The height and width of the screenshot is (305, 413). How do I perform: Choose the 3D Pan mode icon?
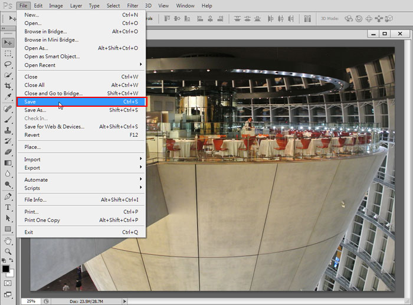tap(369, 18)
